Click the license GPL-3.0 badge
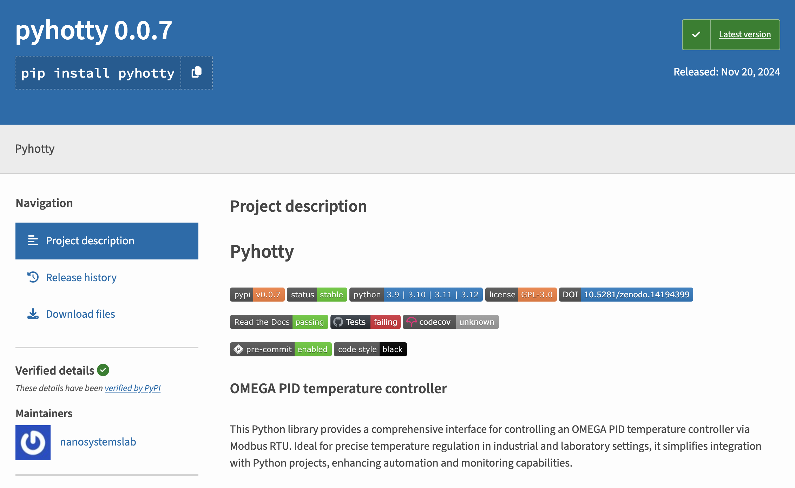Viewport: 795px width, 488px height. tap(521, 295)
